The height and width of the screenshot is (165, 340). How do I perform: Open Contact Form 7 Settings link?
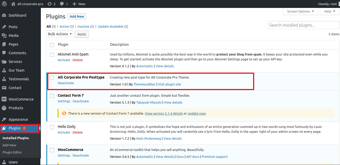[64, 101]
